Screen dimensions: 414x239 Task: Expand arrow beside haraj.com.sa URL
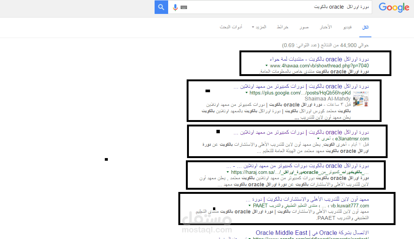click(228, 172)
